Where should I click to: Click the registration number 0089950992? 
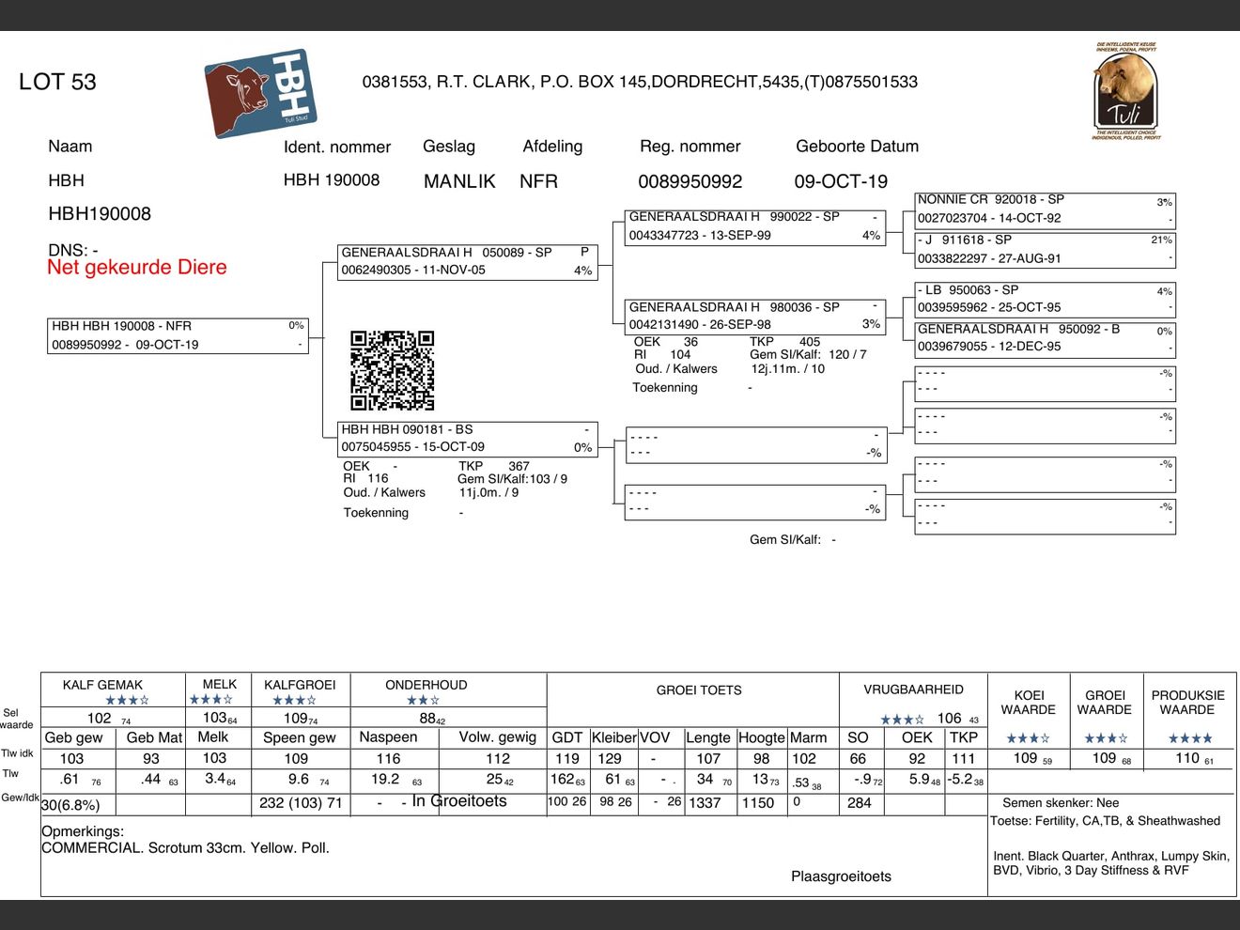690,181
